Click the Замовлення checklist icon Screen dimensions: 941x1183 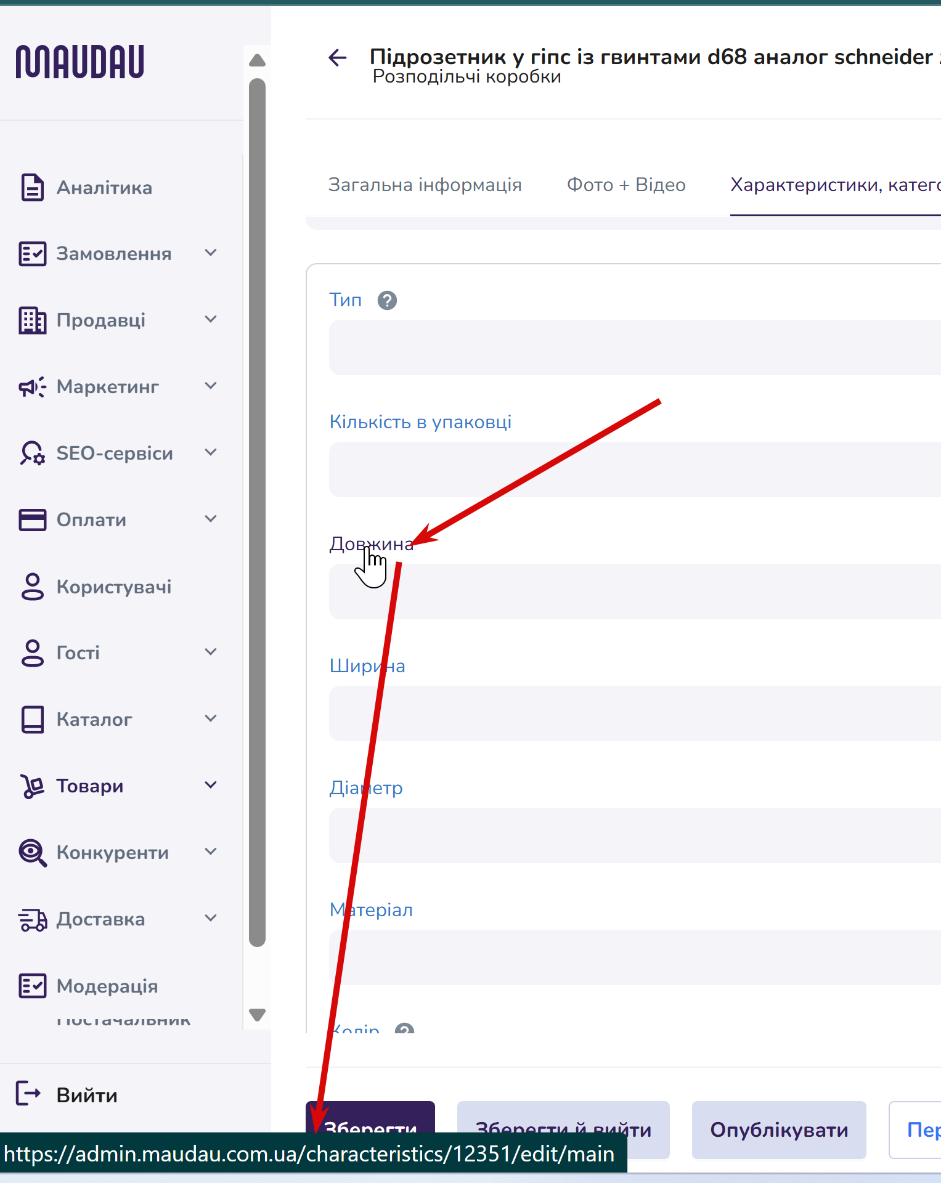[32, 254]
